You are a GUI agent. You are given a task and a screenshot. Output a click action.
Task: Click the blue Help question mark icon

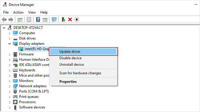click(38, 19)
